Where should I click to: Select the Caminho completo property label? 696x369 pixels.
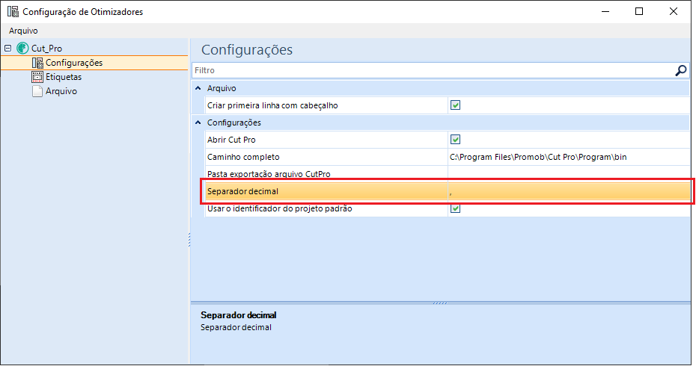243,157
